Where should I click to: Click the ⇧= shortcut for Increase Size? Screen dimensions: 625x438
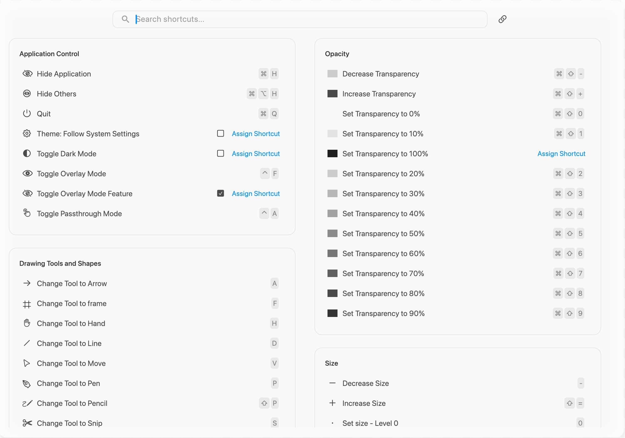point(574,403)
